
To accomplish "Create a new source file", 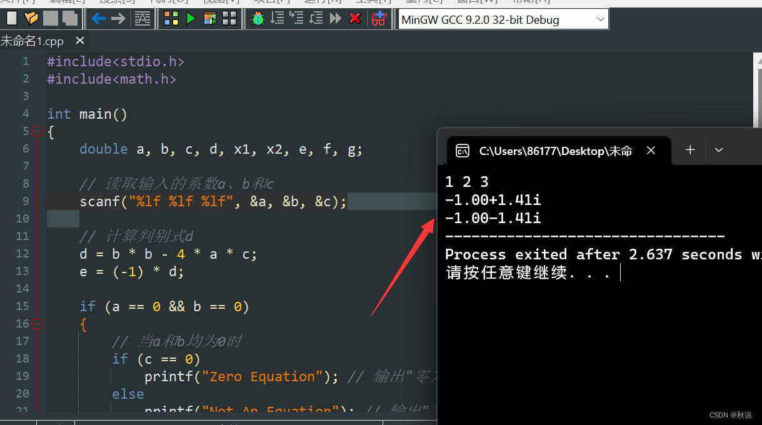I will tap(12, 19).
